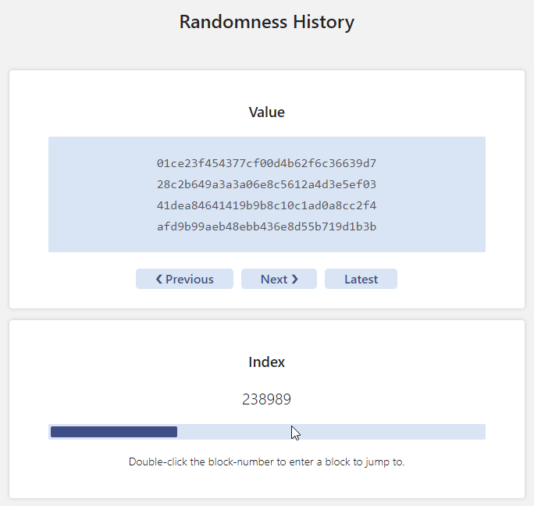The image size is (534, 506).
Task: Click the word Next in the button label
Action: coord(274,280)
